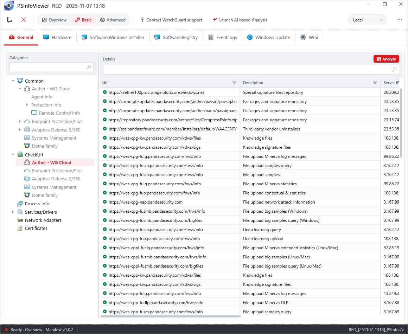Focus the Details search field
Screen dimensions: 408x334
click(251, 70)
